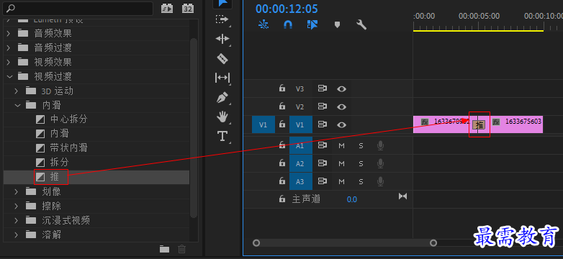The image size is (563, 259).
Task: Select the Track Select Forward tool
Action: point(222,19)
